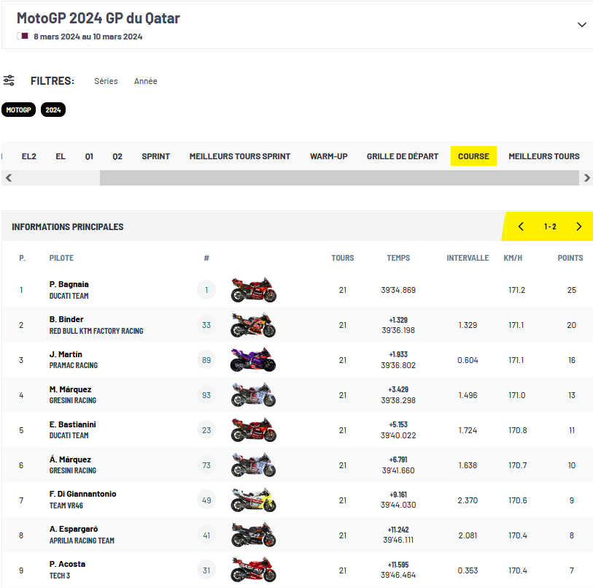Click the Qatar flag icon
The height and width of the screenshot is (588, 593).
(23, 36)
